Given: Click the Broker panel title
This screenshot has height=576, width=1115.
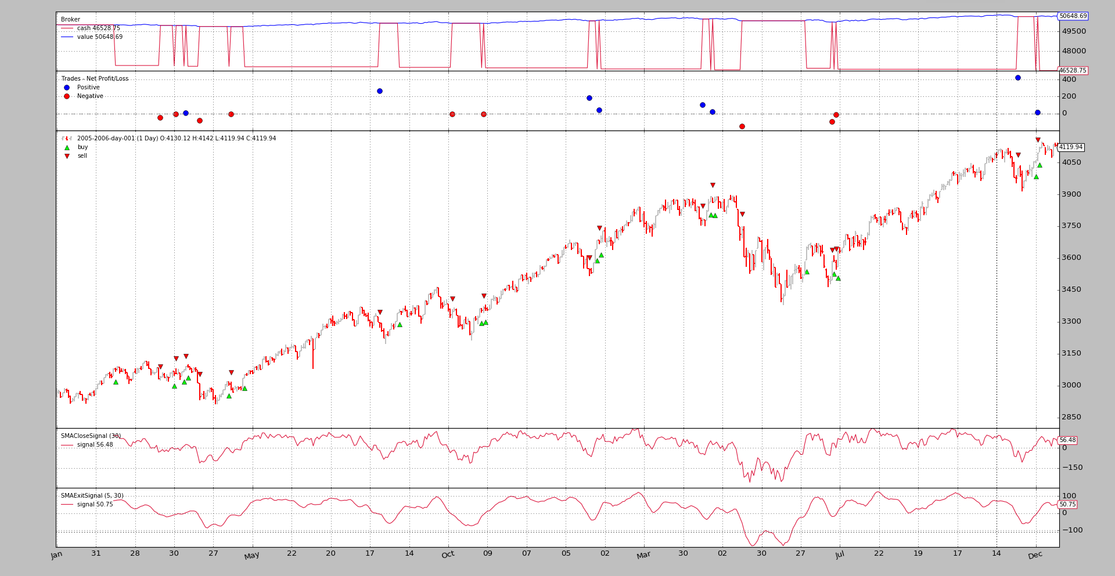Looking at the screenshot, I should coord(70,20).
